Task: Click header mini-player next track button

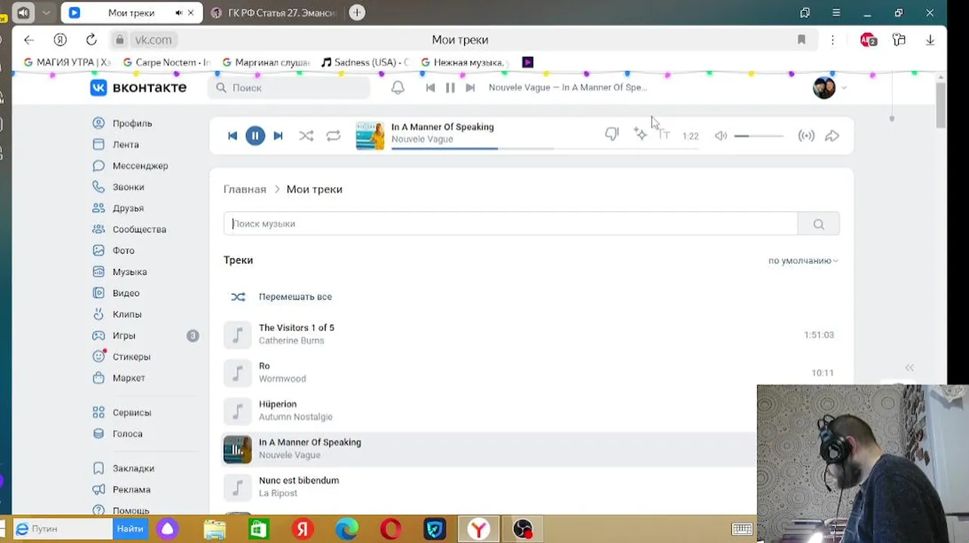Action: coord(470,87)
